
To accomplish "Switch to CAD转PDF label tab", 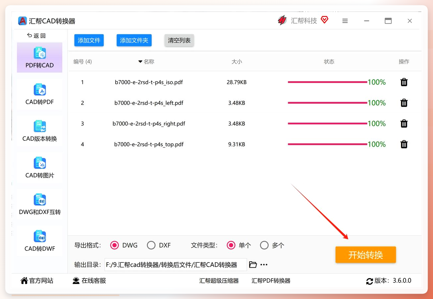I will point(40,102).
